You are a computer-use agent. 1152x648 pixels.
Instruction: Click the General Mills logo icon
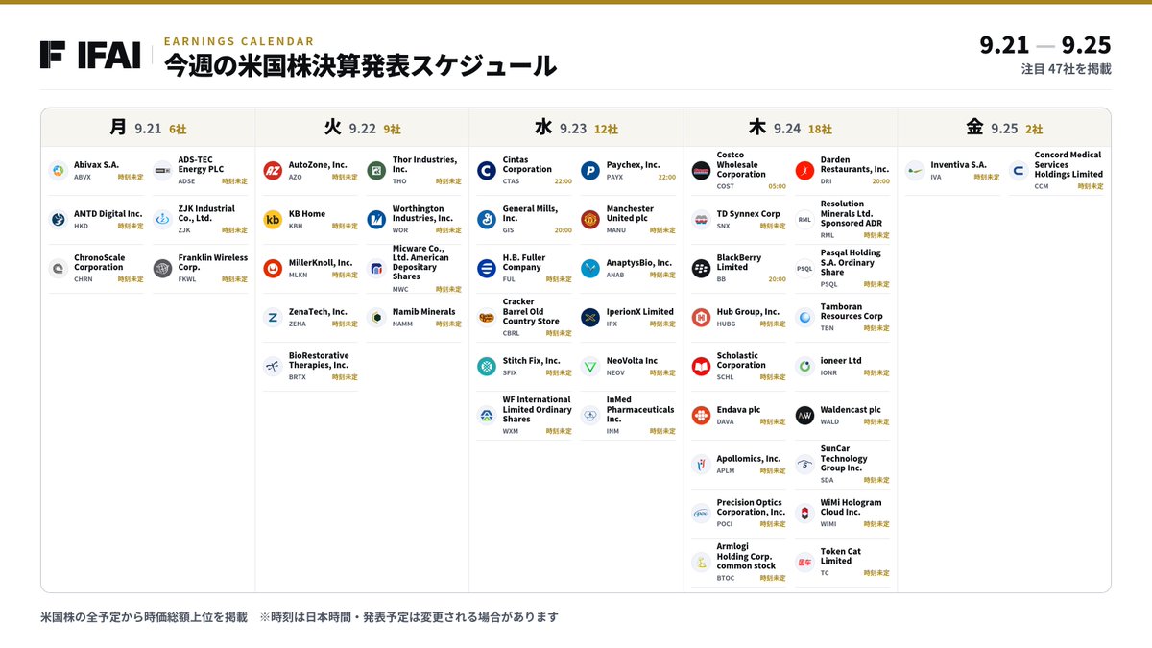click(487, 219)
